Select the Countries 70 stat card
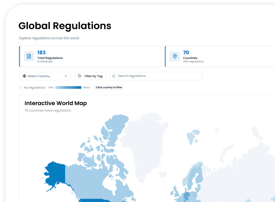Image resolution: width=275 pixels, height=202 pixels. pyautogui.click(x=220, y=56)
